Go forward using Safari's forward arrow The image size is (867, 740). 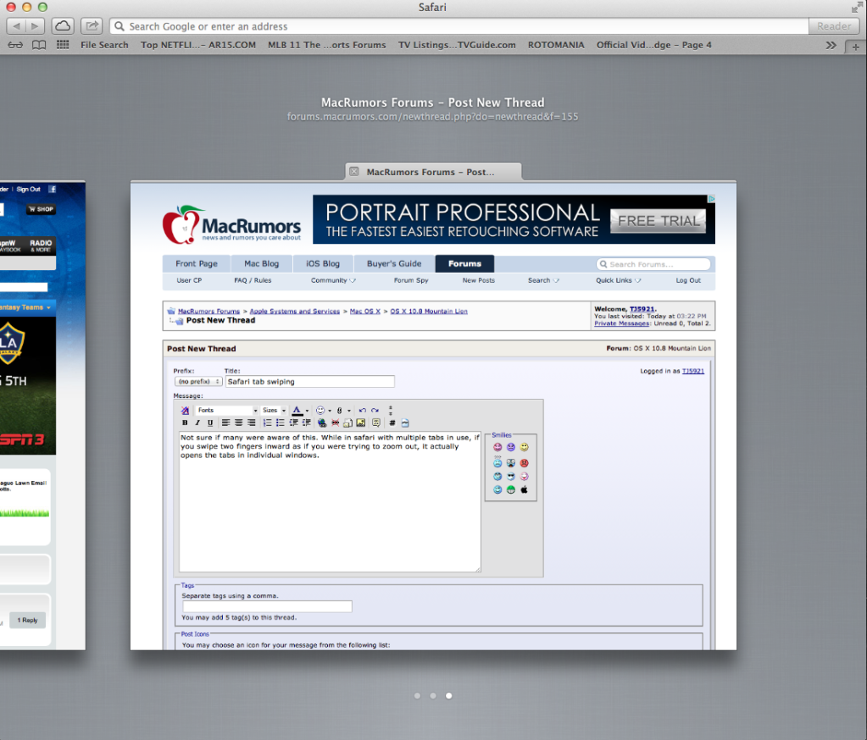[x=35, y=26]
